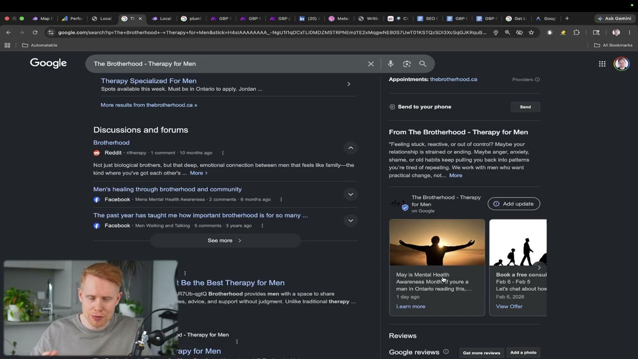Screen dimensions: 638x359
Task: Open More results from thebrotherhood.ca
Action: click(x=149, y=105)
